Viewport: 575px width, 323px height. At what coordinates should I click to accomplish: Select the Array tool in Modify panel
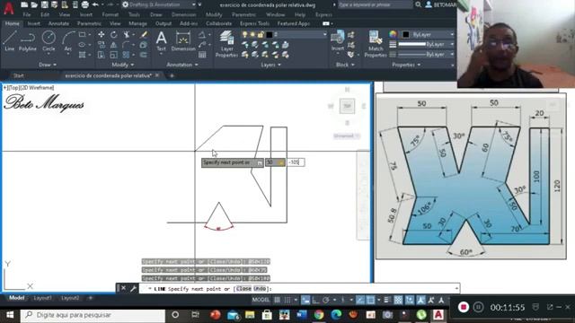[126, 55]
